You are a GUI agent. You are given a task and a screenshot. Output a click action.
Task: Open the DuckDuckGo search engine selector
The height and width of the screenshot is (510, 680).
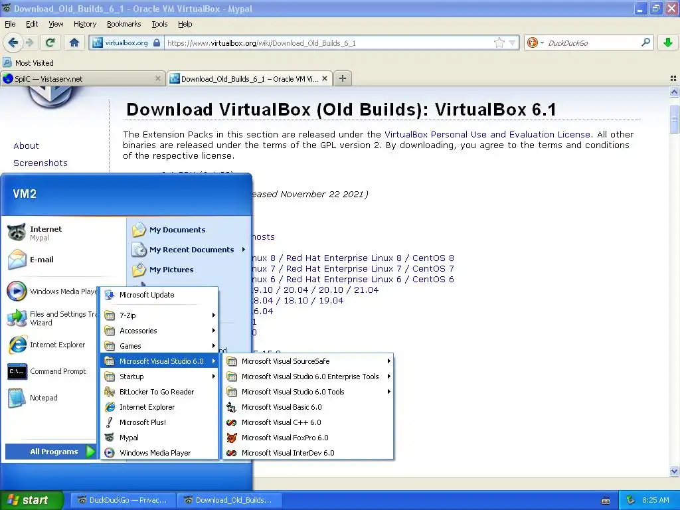[x=535, y=42]
